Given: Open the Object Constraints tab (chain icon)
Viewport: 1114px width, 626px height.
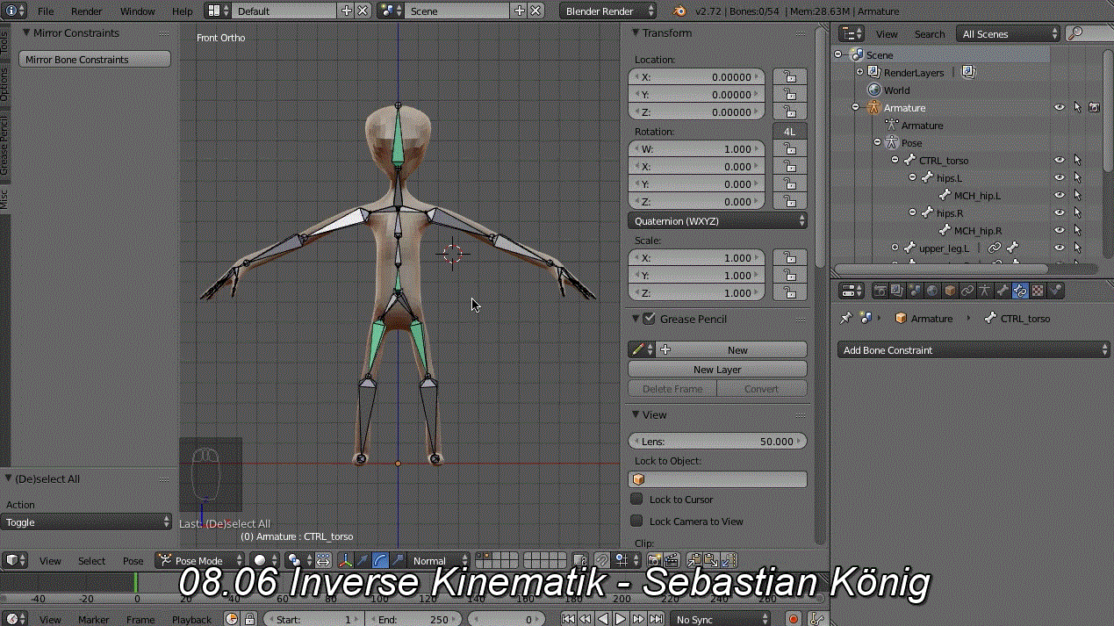Looking at the screenshot, I should tap(967, 291).
